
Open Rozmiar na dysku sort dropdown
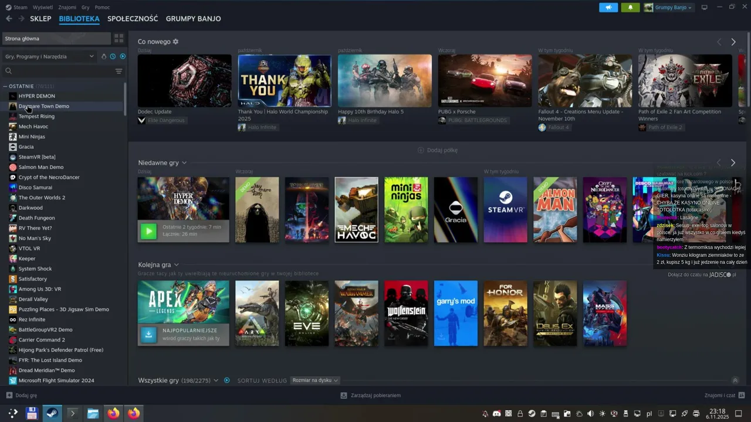pos(315,380)
